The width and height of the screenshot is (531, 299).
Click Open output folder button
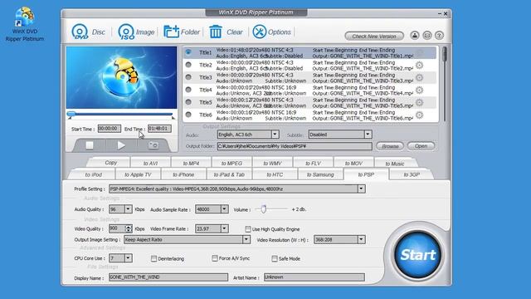coord(421,146)
